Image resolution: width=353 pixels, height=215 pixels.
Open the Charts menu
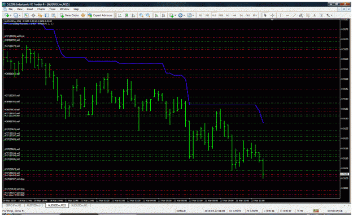point(41,9)
